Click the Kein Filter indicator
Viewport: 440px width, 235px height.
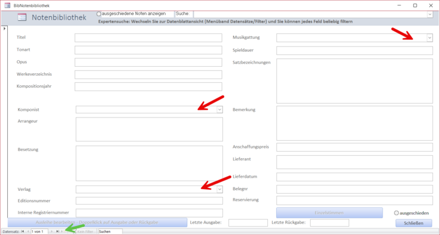(83, 231)
